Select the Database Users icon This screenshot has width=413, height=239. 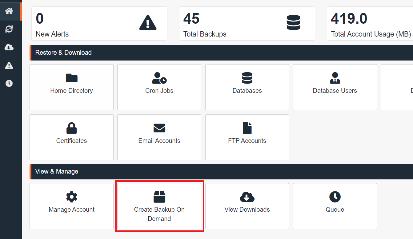335,78
